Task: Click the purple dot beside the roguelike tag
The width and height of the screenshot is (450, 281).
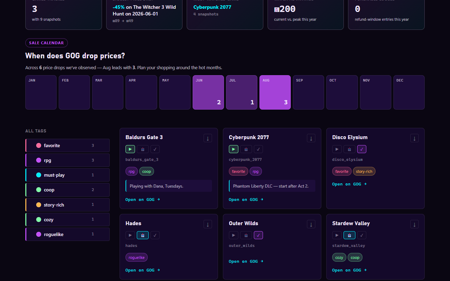Action: [x=39, y=234]
